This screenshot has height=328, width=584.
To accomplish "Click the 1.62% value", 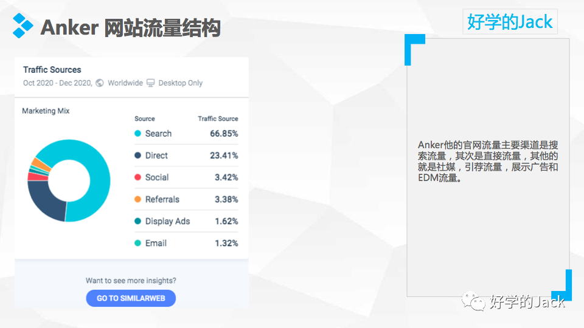I will coord(226,221).
